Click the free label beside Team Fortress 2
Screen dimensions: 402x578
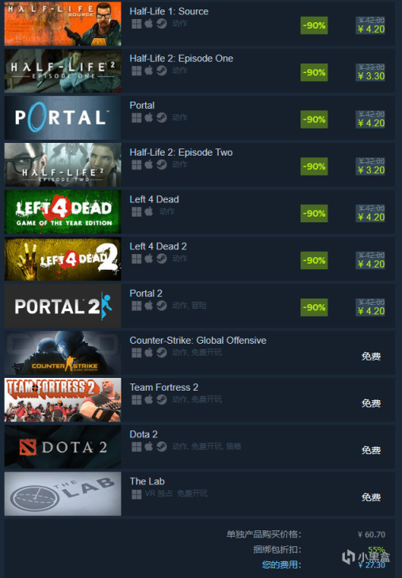(371, 403)
